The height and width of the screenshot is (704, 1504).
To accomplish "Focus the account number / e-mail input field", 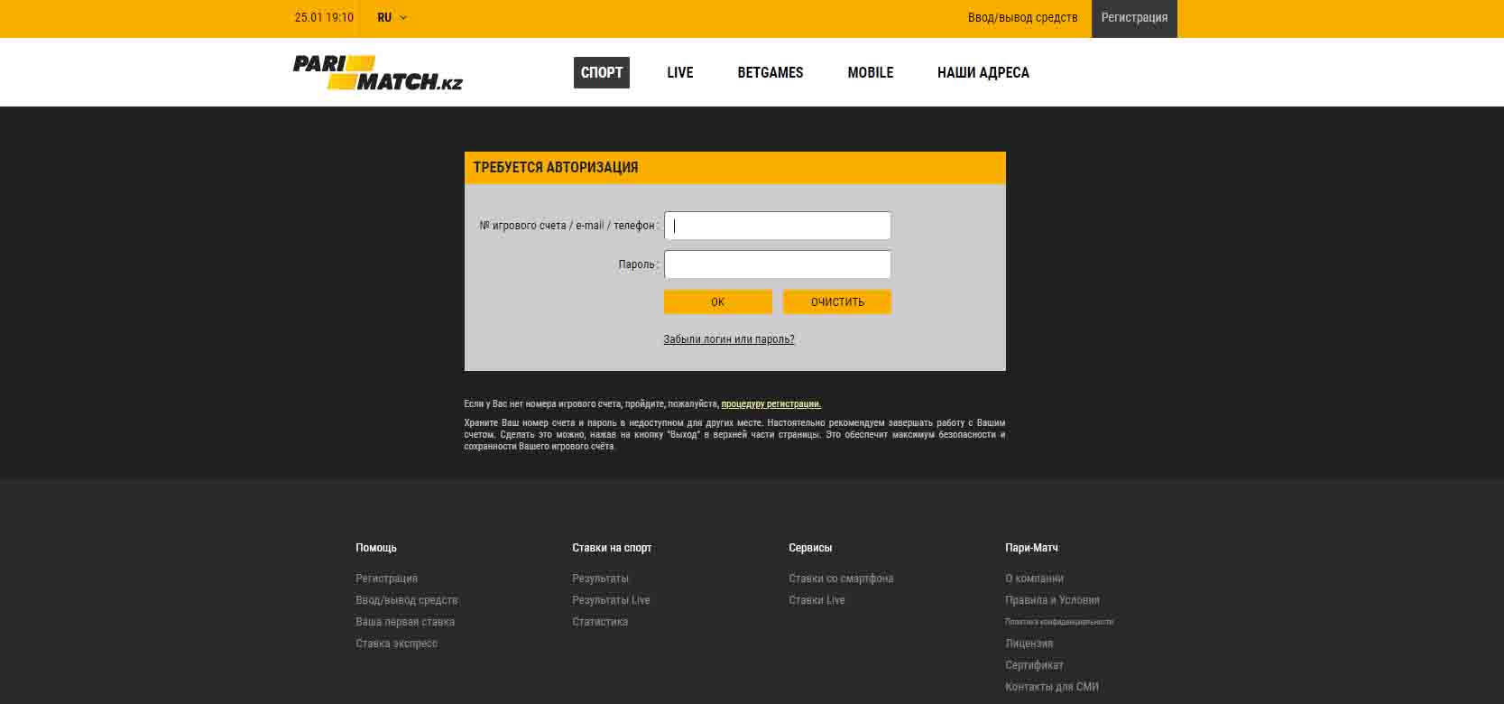I will click(777, 226).
